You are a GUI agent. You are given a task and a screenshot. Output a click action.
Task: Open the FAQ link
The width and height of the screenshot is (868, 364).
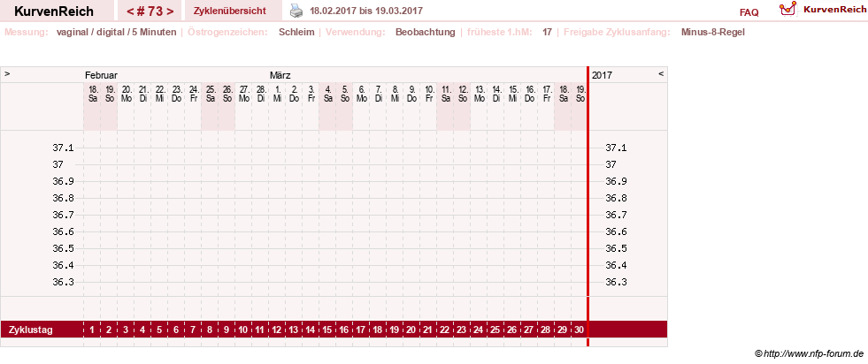[x=749, y=12]
